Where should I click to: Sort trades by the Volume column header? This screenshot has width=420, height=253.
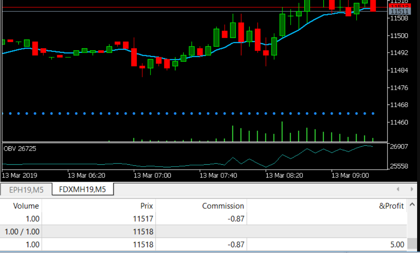click(x=26, y=206)
